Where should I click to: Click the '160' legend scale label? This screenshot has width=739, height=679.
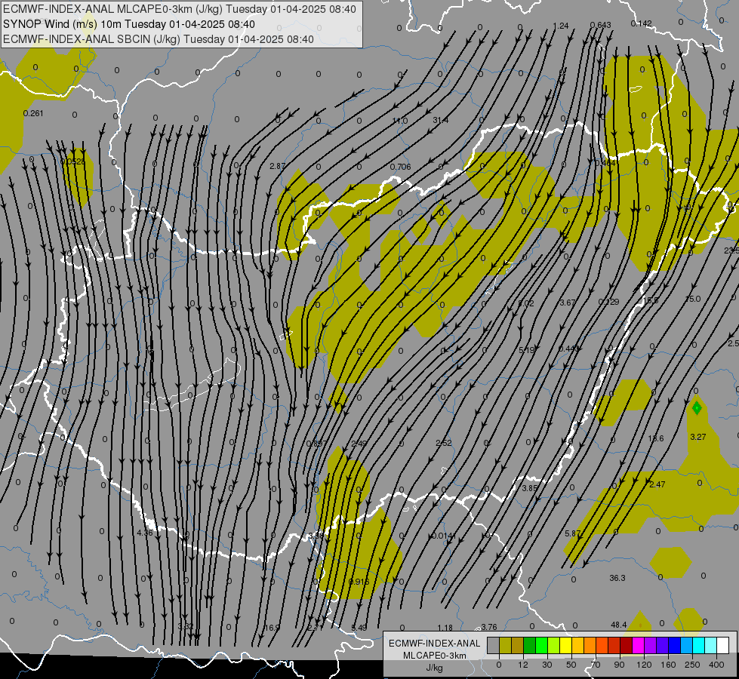pyautogui.click(x=668, y=665)
